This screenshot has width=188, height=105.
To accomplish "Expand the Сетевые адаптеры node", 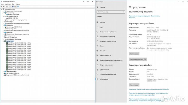I will pyautogui.click(x=3, y=72).
